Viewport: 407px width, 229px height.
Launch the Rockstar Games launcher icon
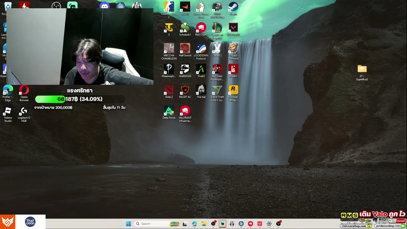(233, 93)
